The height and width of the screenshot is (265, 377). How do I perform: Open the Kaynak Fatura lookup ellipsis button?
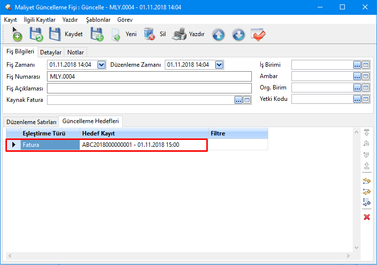pos(238,100)
